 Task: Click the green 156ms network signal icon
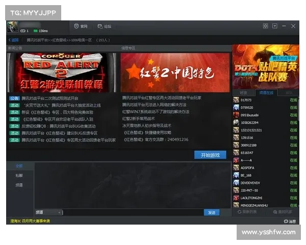click(36, 31)
